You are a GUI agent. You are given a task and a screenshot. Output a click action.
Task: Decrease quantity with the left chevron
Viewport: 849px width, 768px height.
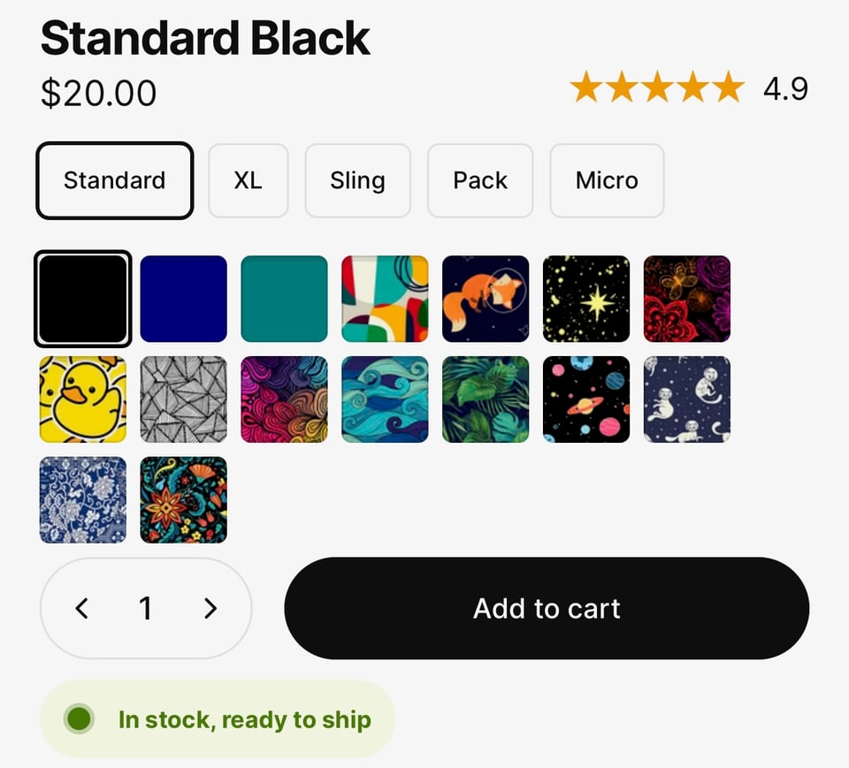point(81,608)
